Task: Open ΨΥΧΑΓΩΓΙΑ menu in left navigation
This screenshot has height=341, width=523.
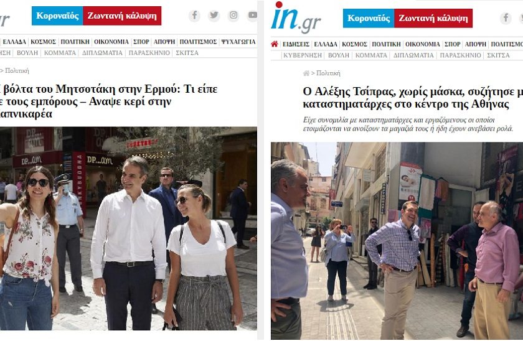Action: 238,42
